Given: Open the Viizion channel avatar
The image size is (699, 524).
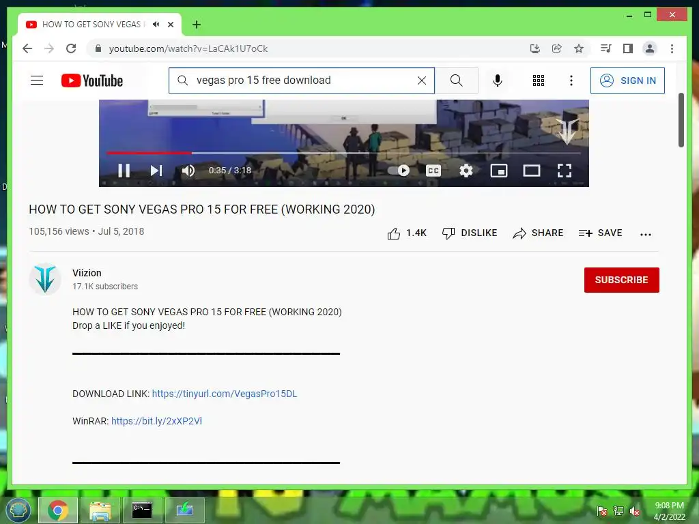Looking at the screenshot, I should 45,279.
